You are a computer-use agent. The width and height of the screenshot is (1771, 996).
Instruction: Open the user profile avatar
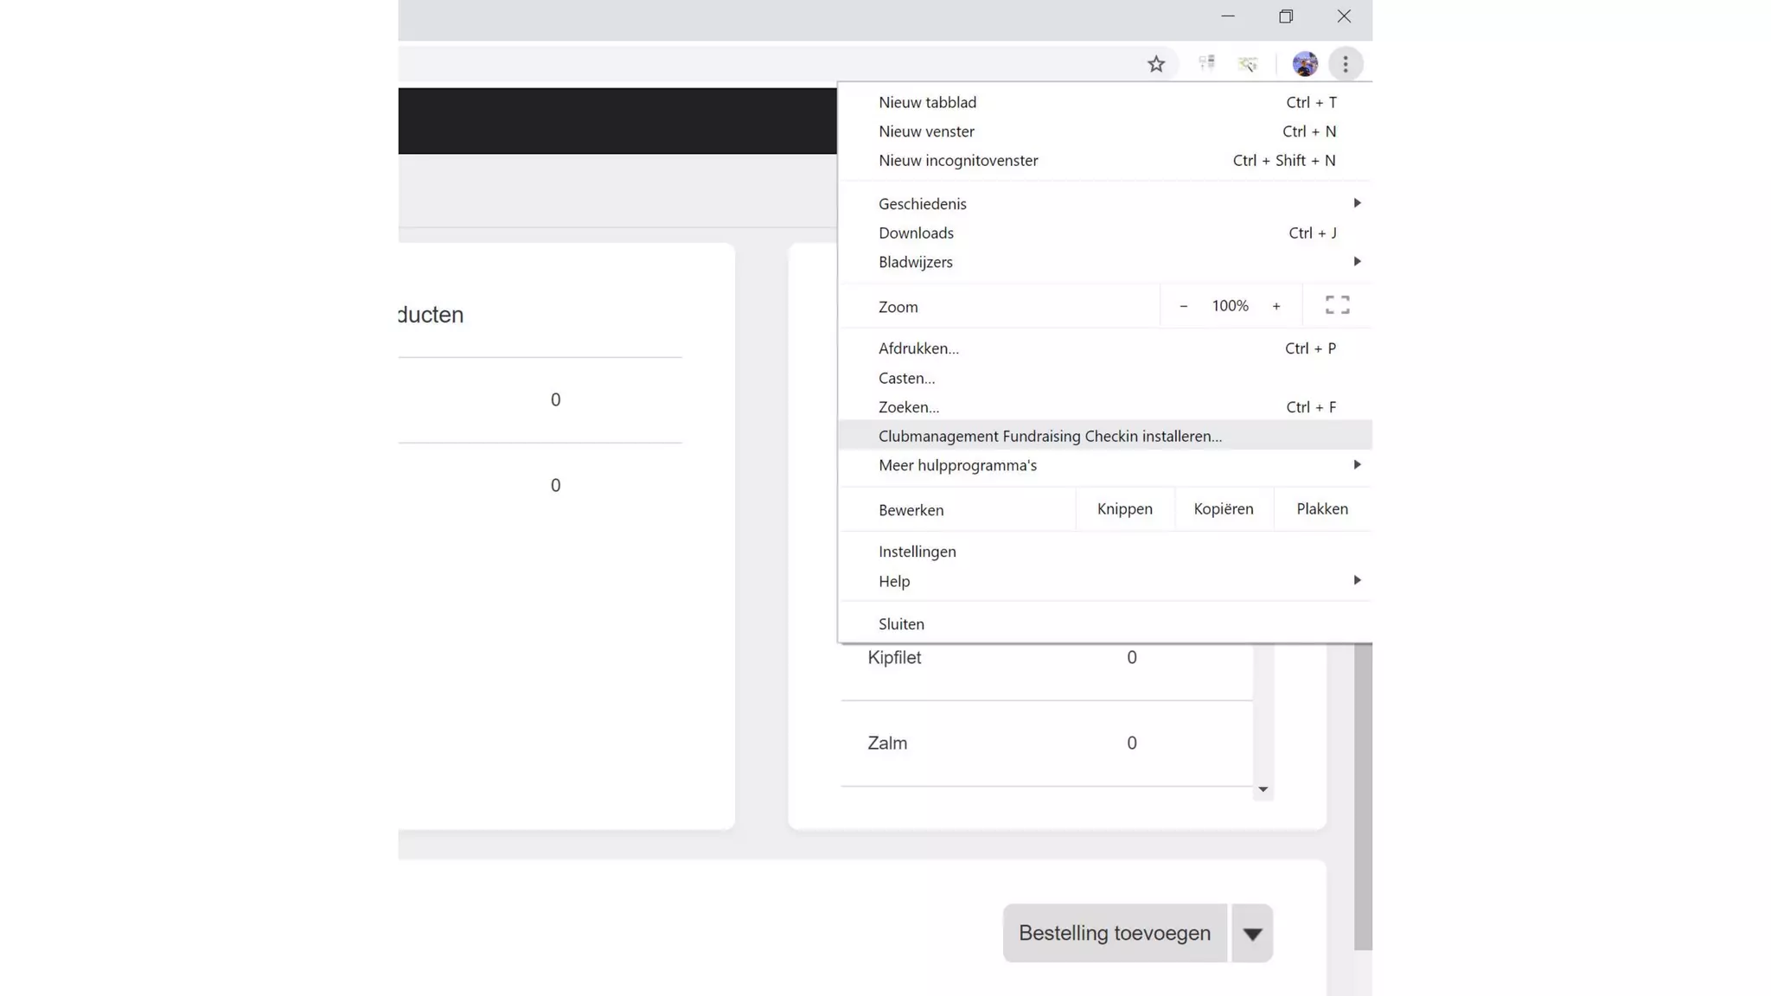click(x=1304, y=64)
